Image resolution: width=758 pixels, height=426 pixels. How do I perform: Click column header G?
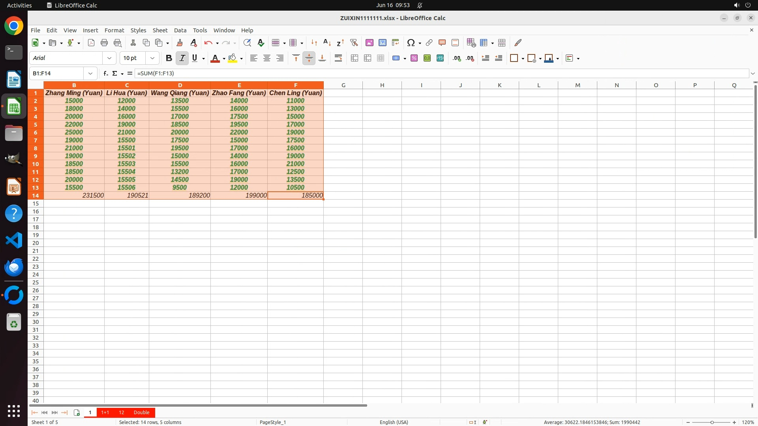pos(343,85)
